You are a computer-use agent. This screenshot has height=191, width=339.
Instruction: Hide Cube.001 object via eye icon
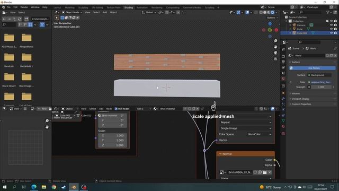[x=331, y=33]
